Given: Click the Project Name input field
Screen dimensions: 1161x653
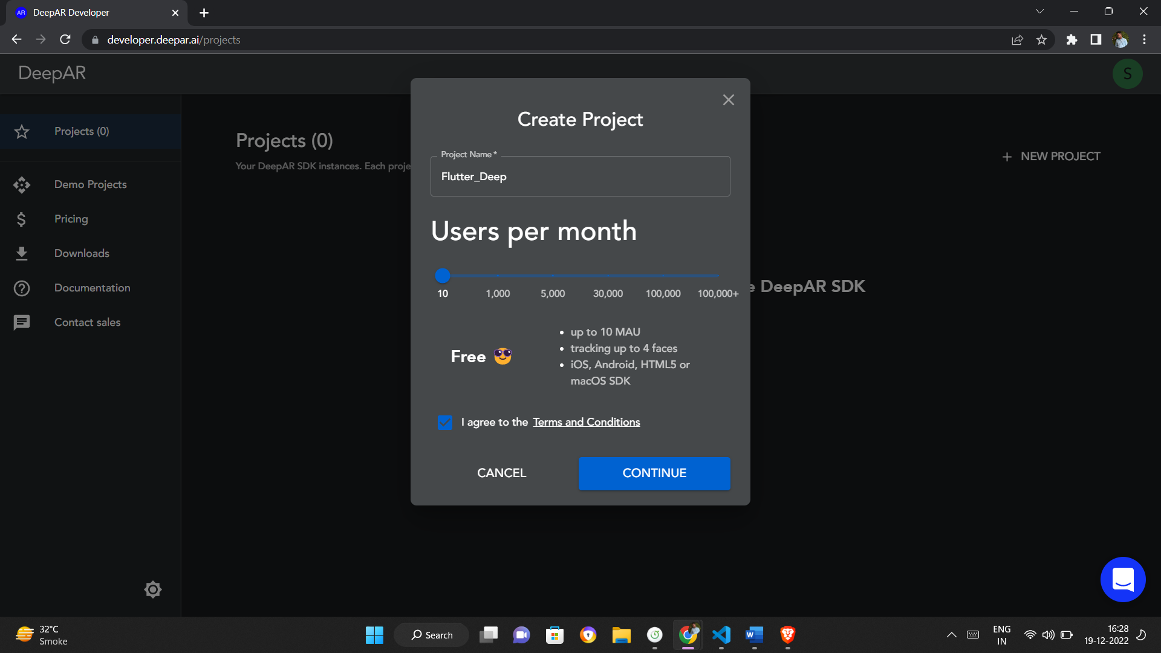Looking at the screenshot, I should tap(580, 177).
